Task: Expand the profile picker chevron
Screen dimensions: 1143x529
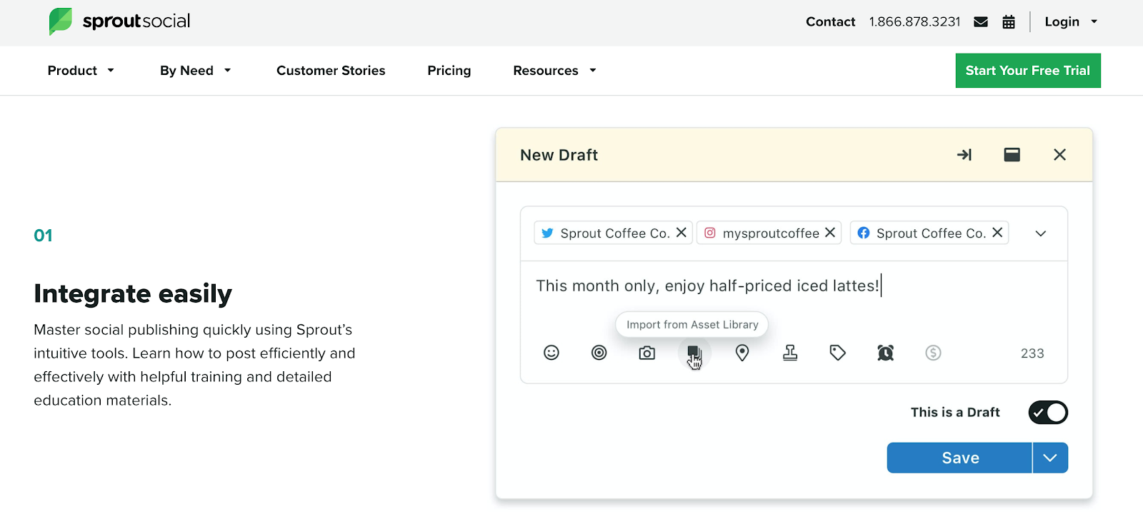Action: 1040,233
